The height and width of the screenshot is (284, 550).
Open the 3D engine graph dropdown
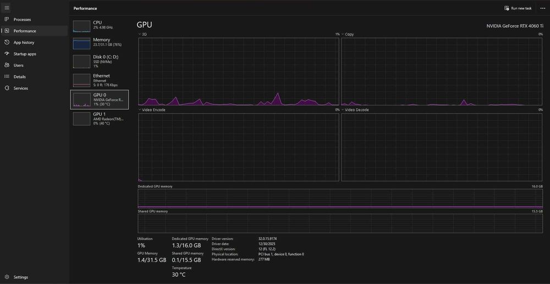140,34
